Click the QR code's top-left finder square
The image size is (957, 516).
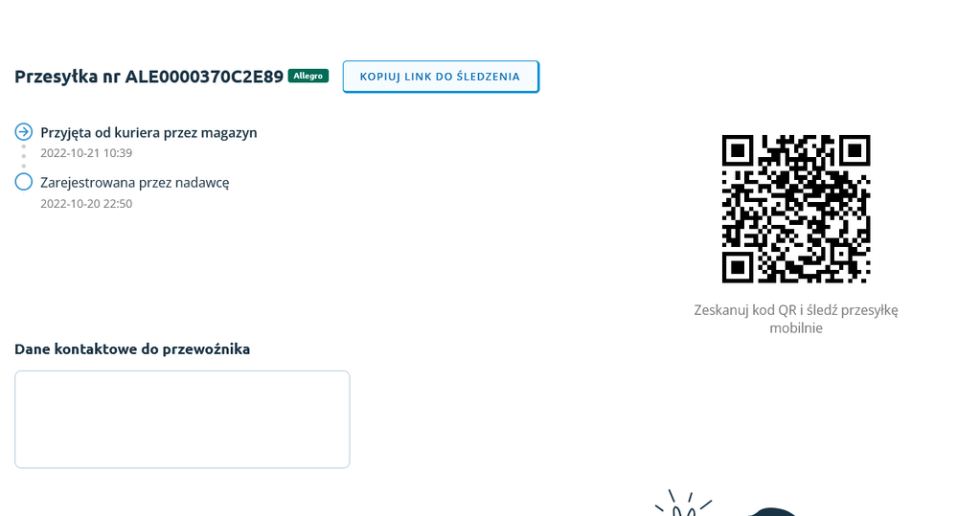pos(738,150)
